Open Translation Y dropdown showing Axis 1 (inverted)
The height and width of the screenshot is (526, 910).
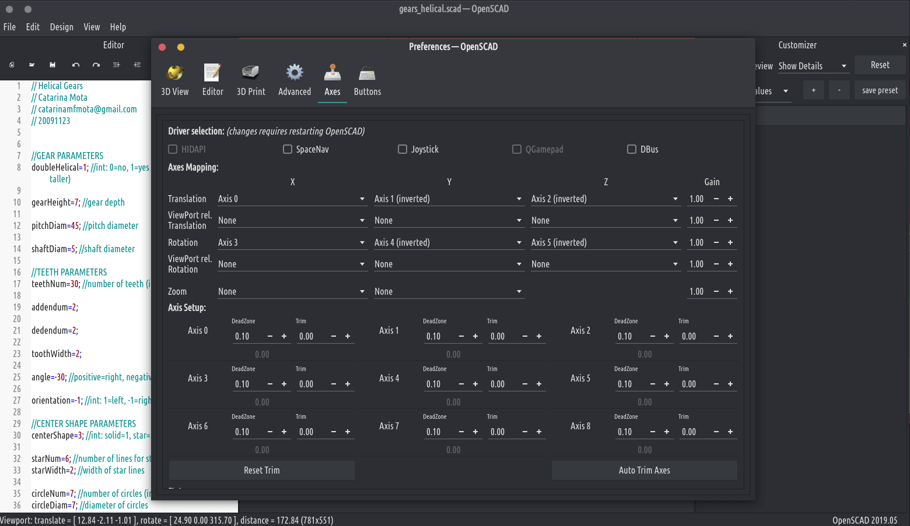coord(449,199)
